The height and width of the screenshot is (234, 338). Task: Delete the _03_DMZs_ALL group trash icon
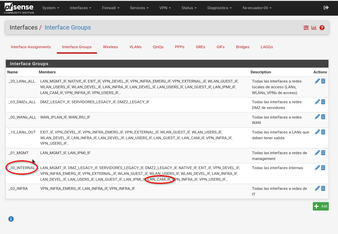point(323,102)
